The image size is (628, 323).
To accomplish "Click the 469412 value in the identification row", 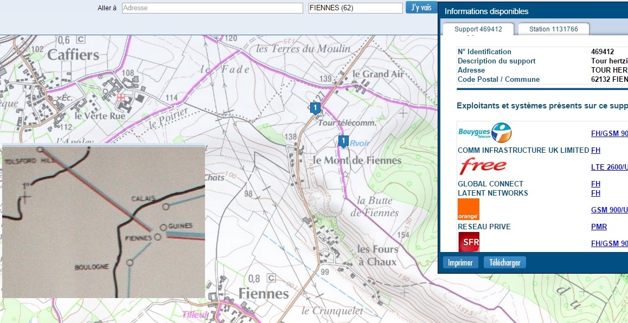I will pyautogui.click(x=603, y=51).
